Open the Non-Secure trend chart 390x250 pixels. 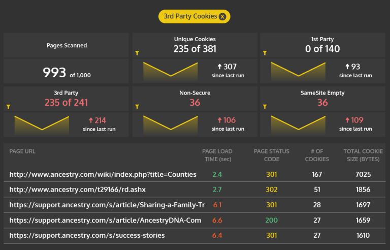pyautogui.click(x=170, y=125)
